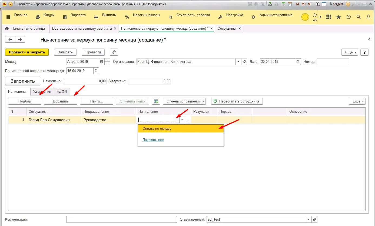The width and height of the screenshot is (375, 226).
Task: Click the Дата field 30.04.2019
Action: pyautogui.click(x=277, y=61)
